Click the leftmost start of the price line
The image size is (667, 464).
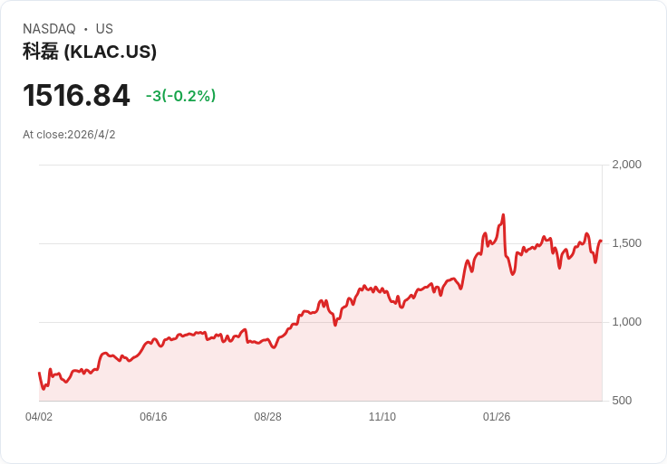coord(39,373)
